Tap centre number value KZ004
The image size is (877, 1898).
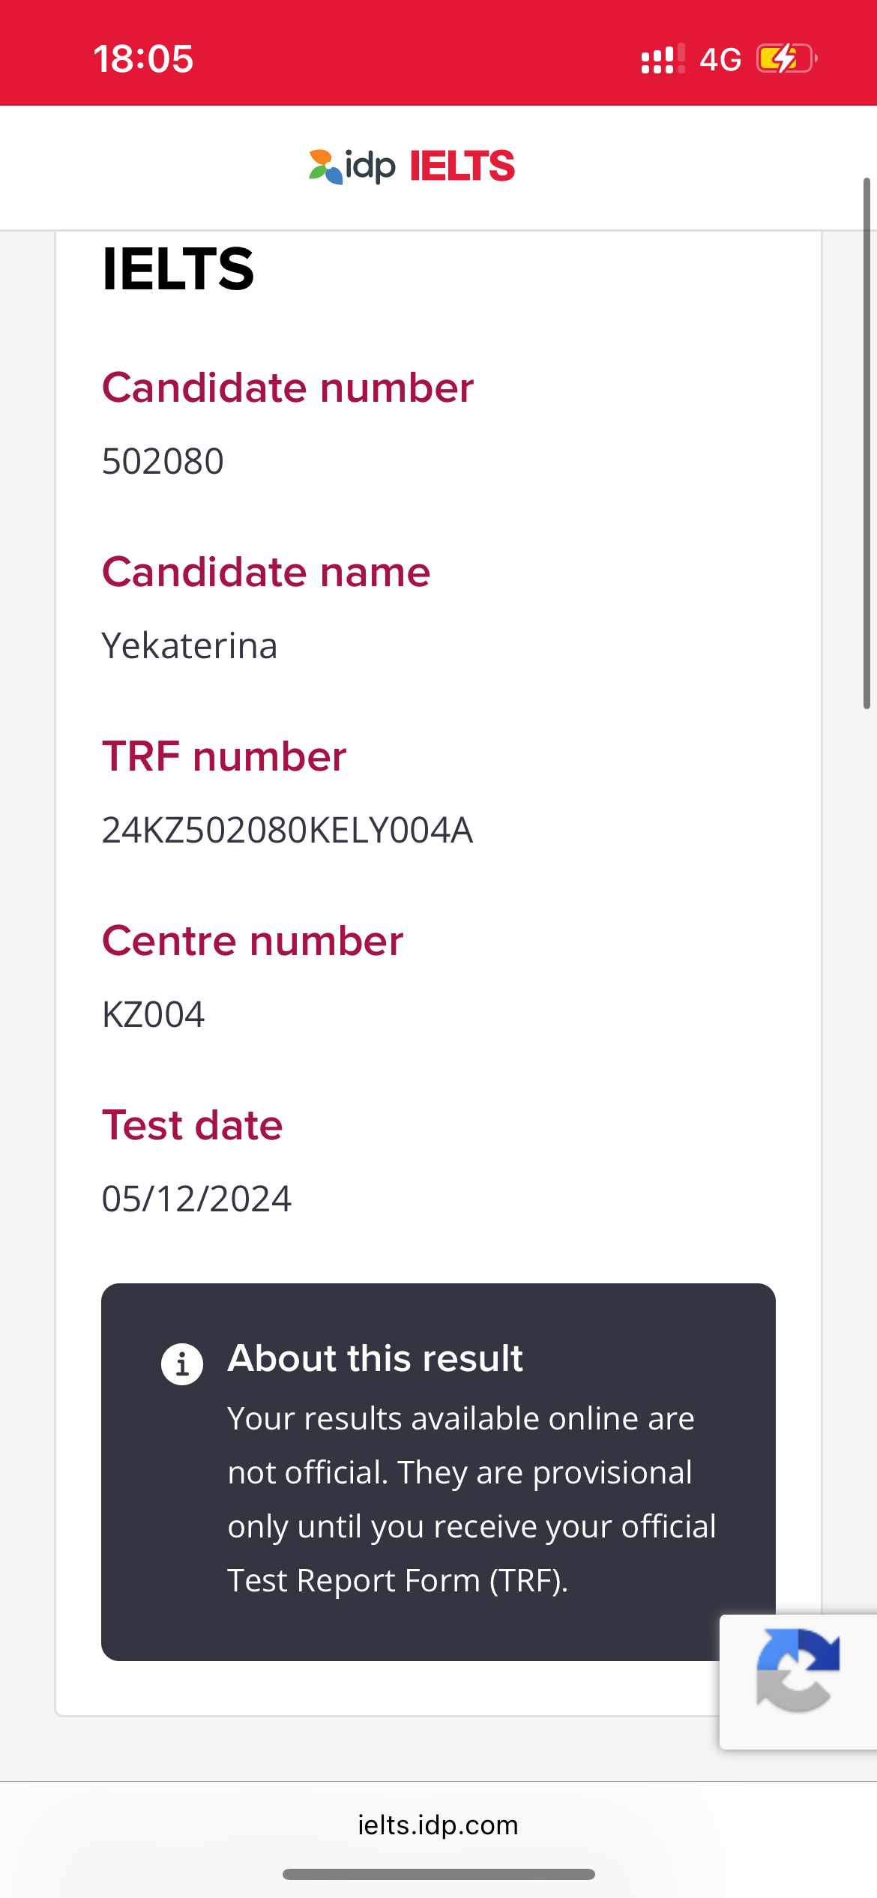point(153,1014)
